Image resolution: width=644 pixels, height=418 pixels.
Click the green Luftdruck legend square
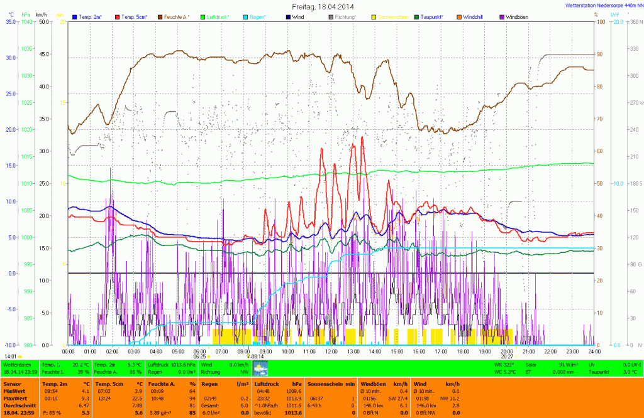click(203, 16)
